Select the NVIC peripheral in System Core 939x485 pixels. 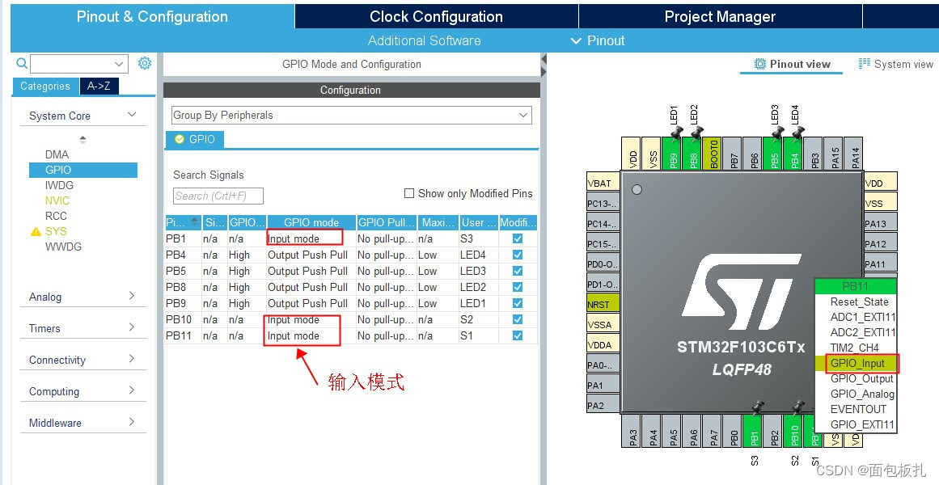[57, 200]
